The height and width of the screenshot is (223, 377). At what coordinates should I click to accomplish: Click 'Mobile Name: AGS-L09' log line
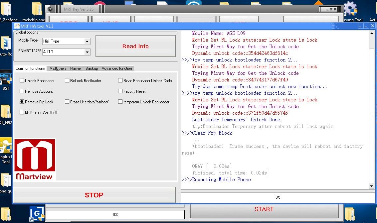[219, 33]
